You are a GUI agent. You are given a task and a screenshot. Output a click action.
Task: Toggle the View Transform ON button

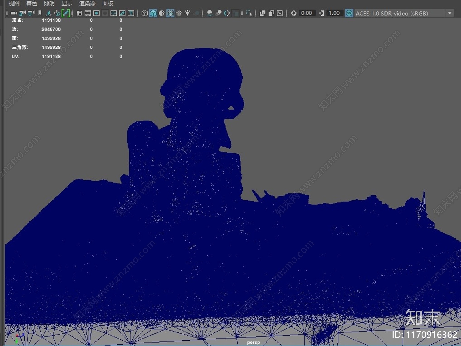tap(349, 13)
